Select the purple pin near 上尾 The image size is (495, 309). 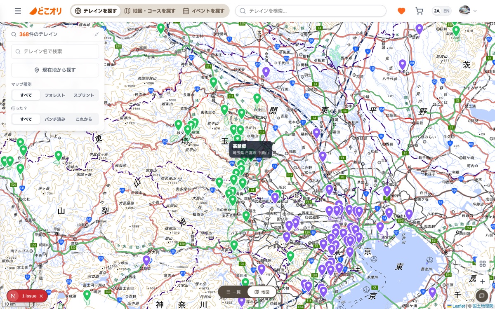(x=323, y=157)
